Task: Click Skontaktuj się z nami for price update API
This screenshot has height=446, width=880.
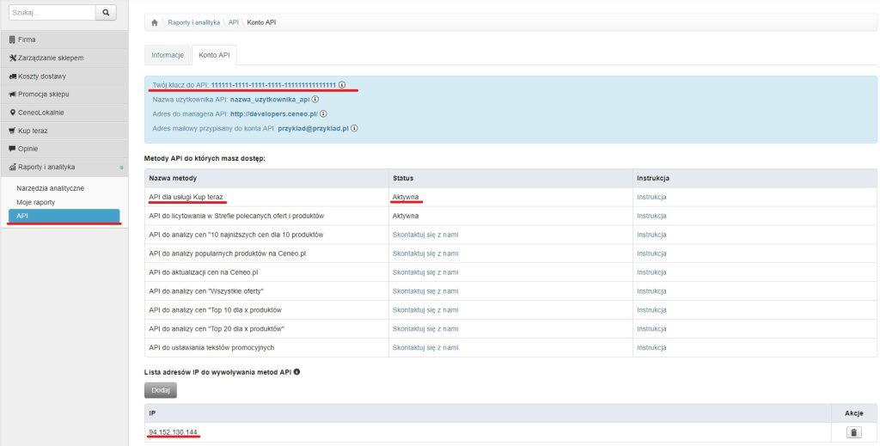Action: point(425,272)
